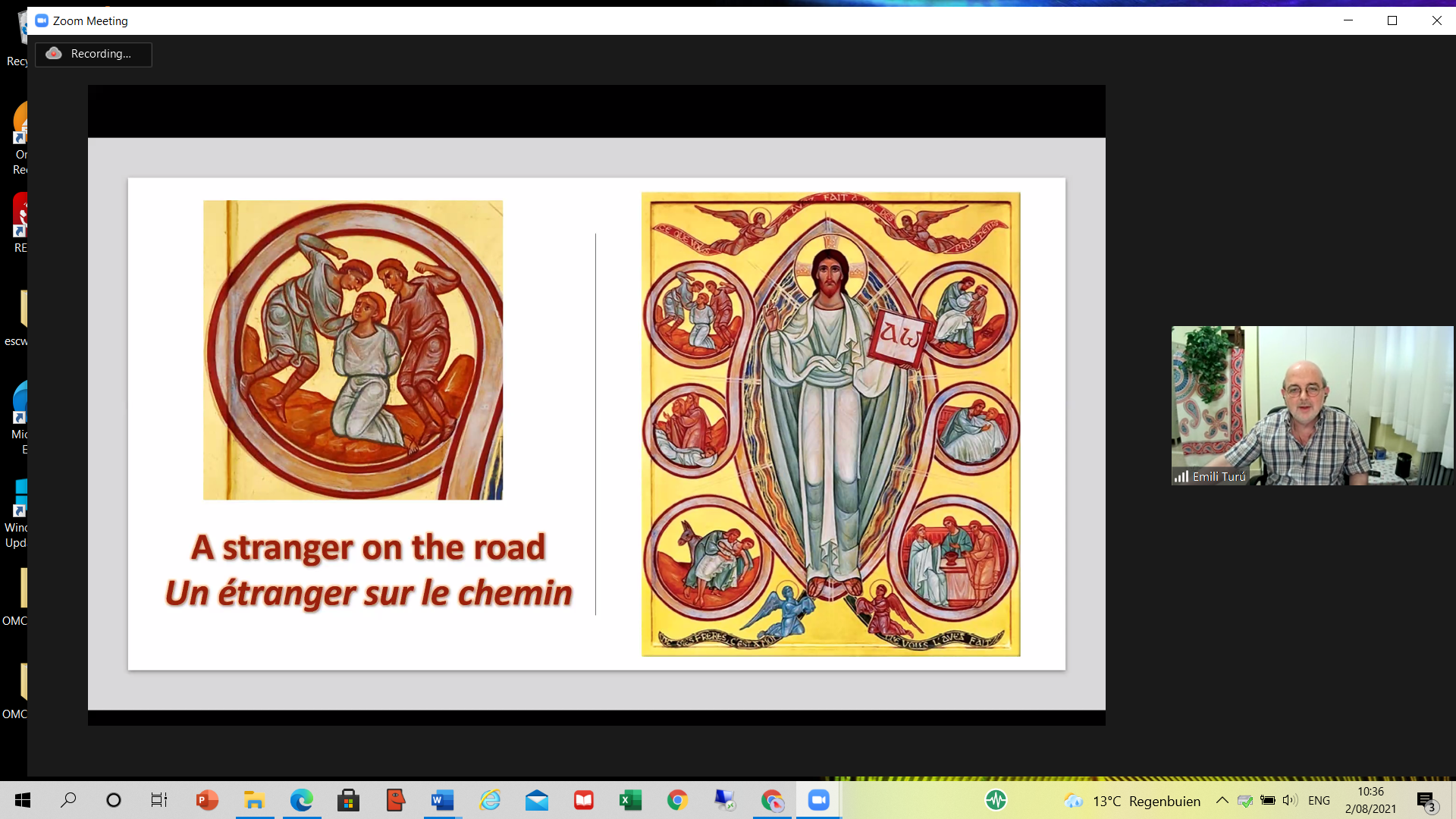
Task: Open the notification center icon
Action: (x=1426, y=801)
